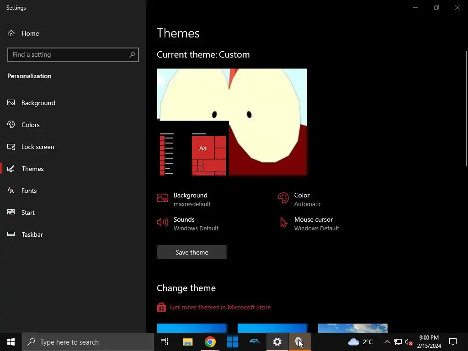Click the Settings gear on taskbar
Image resolution: width=468 pixels, height=351 pixels.
point(277,342)
